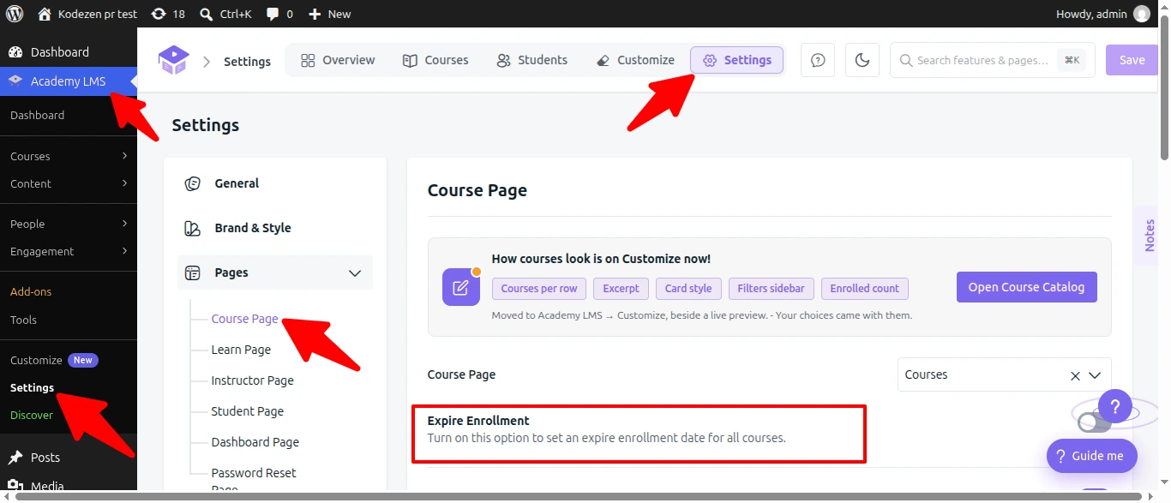Open the Academy LMS sidebar menu
1171x503 pixels.
pos(68,81)
